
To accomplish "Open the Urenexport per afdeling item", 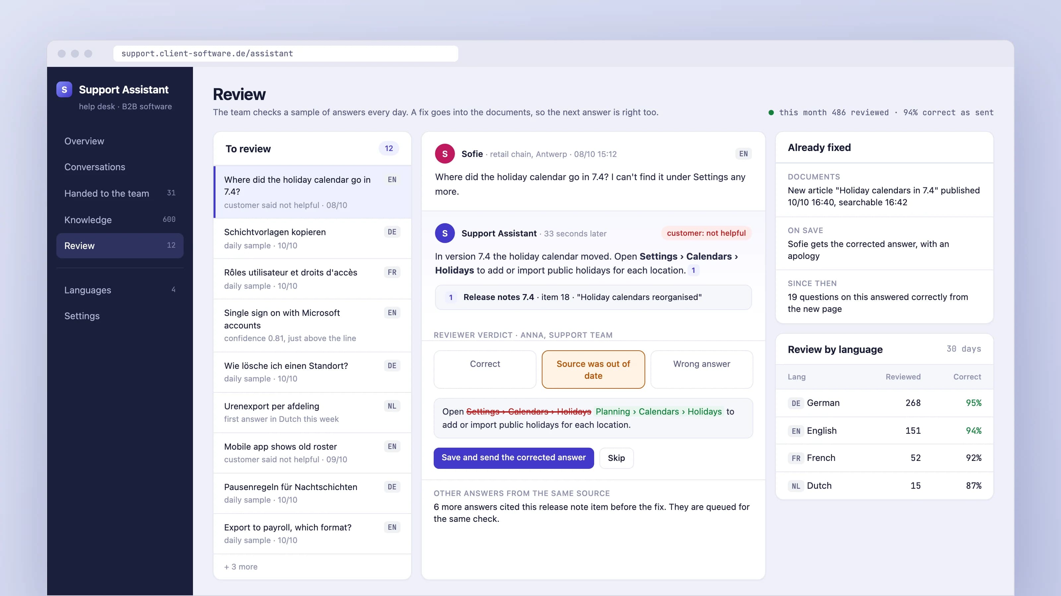I will point(312,412).
